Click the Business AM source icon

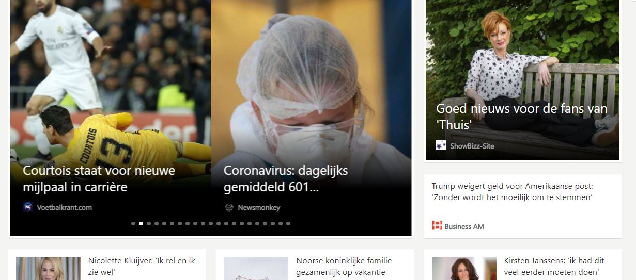coord(437,225)
